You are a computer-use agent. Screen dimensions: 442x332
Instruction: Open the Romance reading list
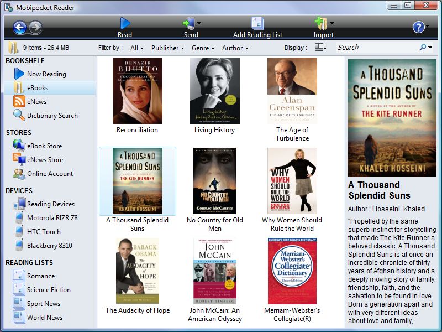click(41, 276)
